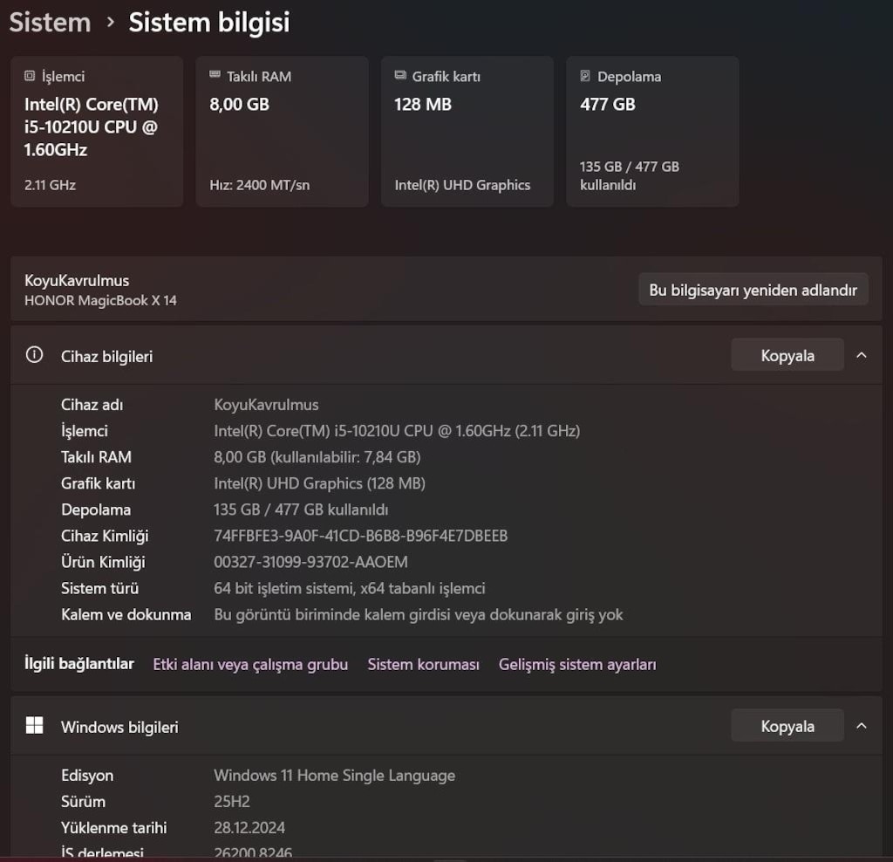Go back to Sistem via breadcrumb
This screenshot has width=893, height=862.
(50, 23)
